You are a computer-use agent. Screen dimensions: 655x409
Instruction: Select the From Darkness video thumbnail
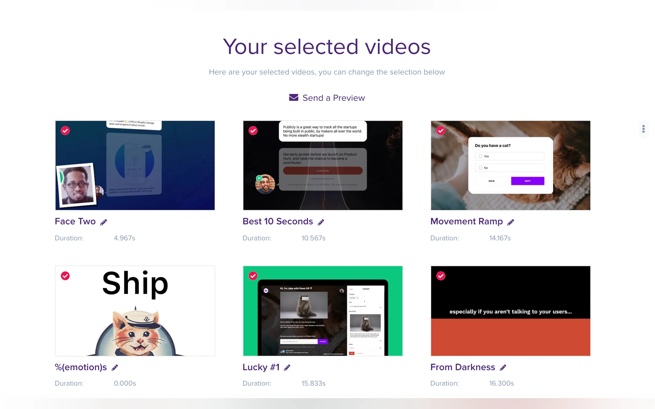(510, 311)
